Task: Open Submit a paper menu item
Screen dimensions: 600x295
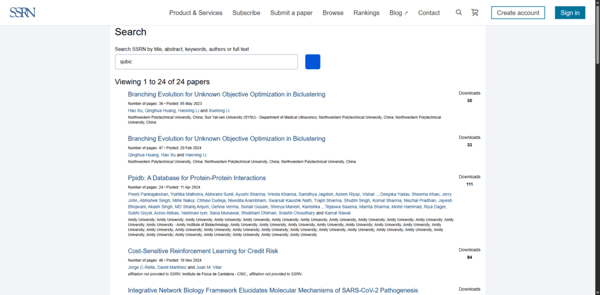Action: coord(291,13)
